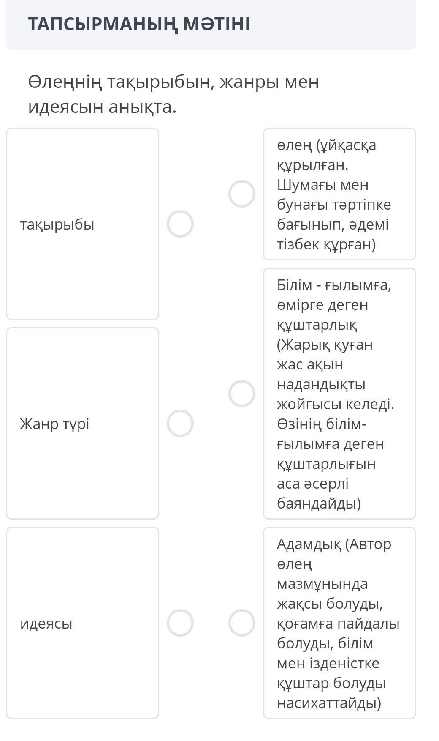The width and height of the screenshot is (439, 741).
Task: Select the circle next to the Білім - ғылымға answer
Action: 242,394
